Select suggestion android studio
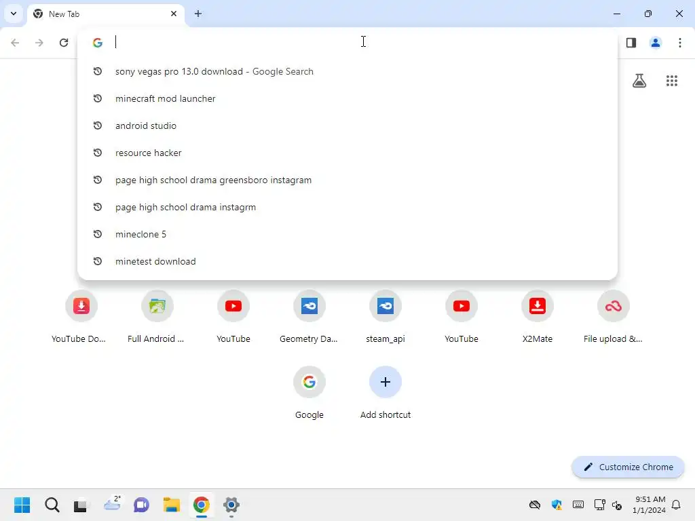 [x=347, y=126]
